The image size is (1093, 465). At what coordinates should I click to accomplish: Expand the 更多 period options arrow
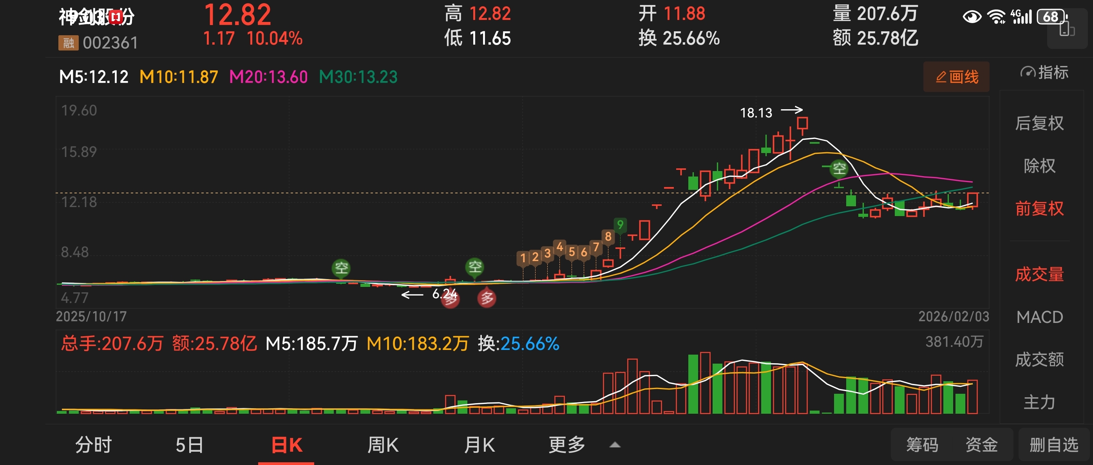(614, 445)
